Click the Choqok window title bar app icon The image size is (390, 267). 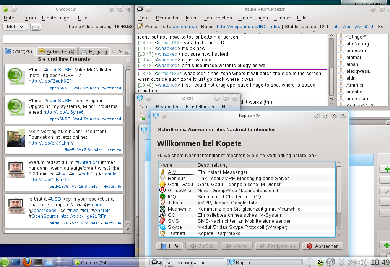click(5, 10)
